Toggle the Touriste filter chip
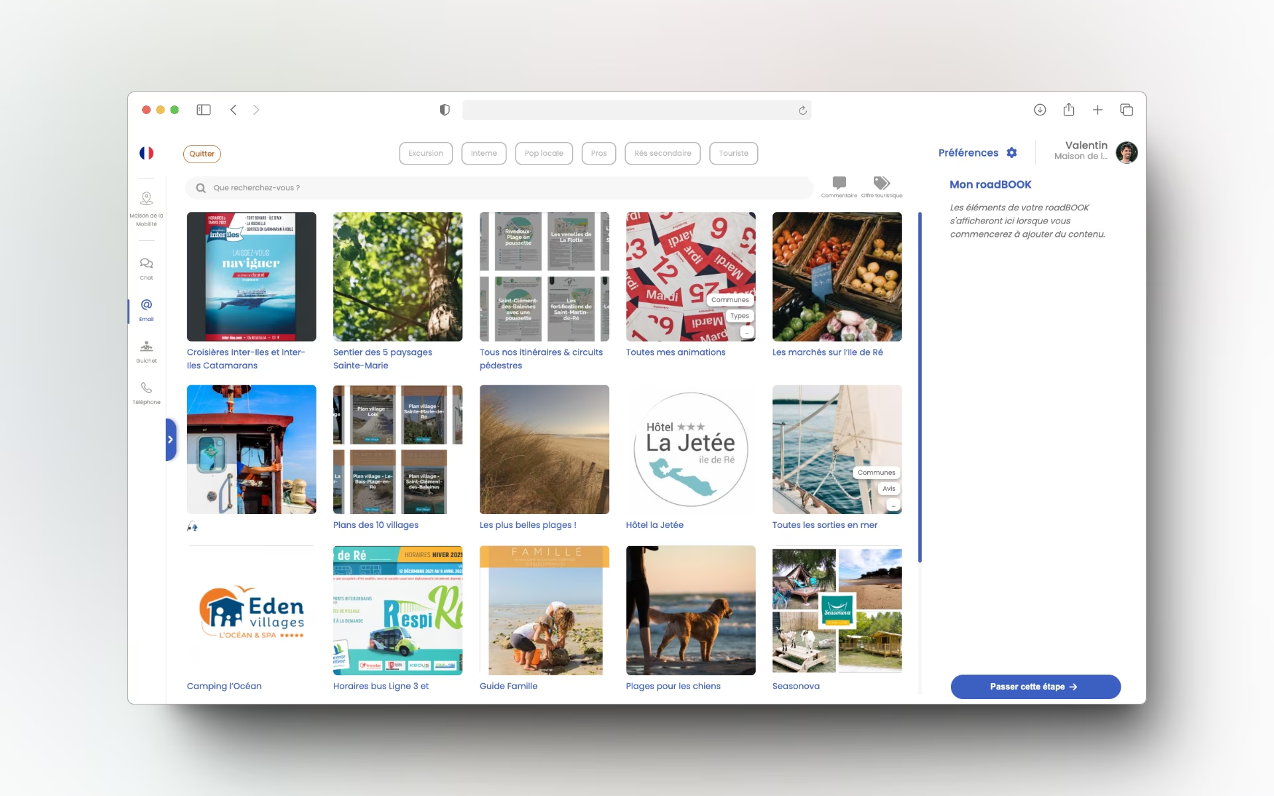 tap(733, 153)
